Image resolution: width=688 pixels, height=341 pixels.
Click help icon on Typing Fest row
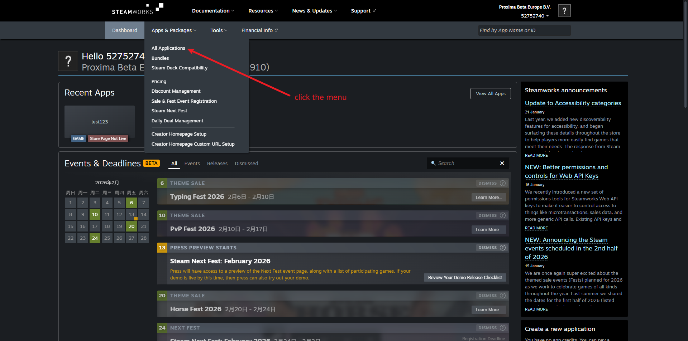[503, 183]
